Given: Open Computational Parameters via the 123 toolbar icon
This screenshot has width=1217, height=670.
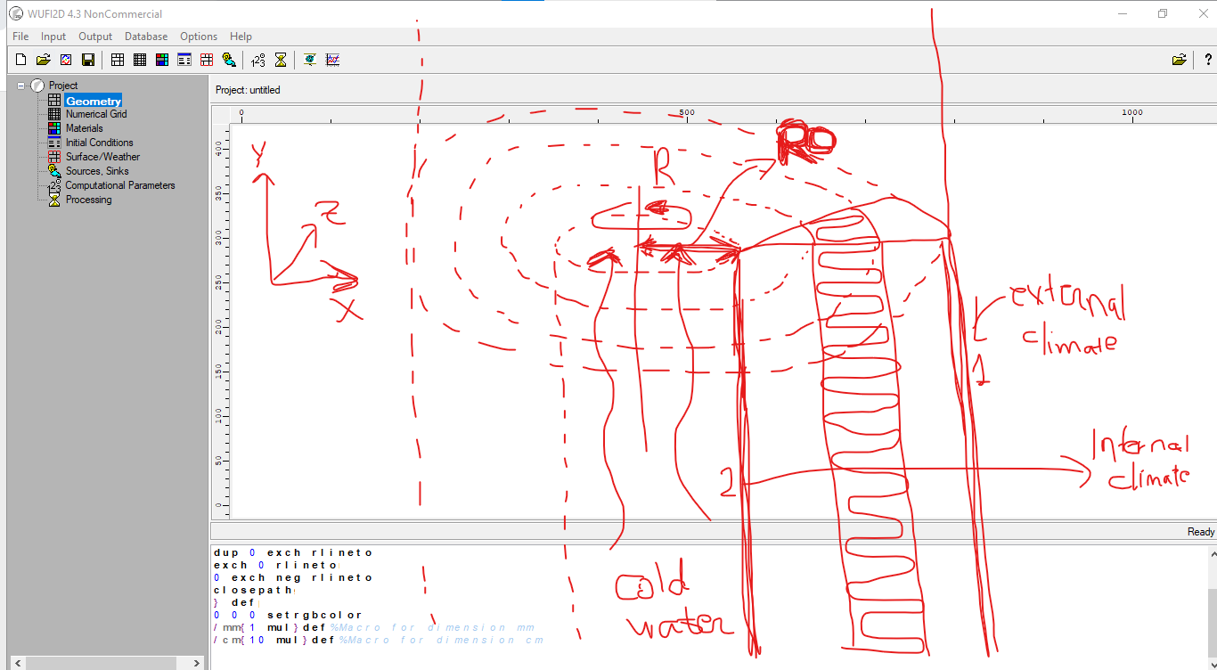Looking at the screenshot, I should (x=257, y=60).
